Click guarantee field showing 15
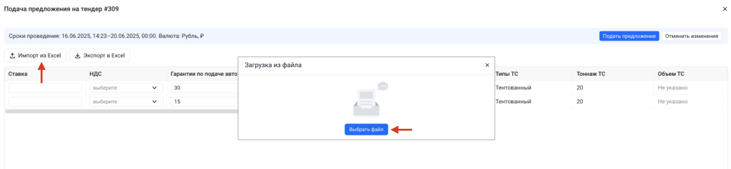Image resolution: width=731 pixels, height=169 pixels. (204, 101)
